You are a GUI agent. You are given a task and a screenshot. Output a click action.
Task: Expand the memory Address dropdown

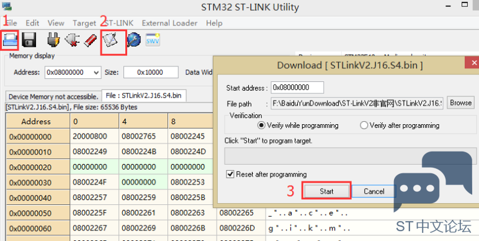tap(96, 73)
